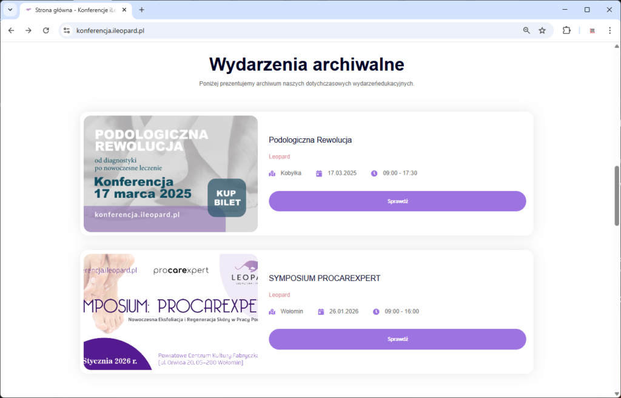This screenshot has height=398, width=621.
Task: Click the scrollbar up arrow
Action: [617, 46]
